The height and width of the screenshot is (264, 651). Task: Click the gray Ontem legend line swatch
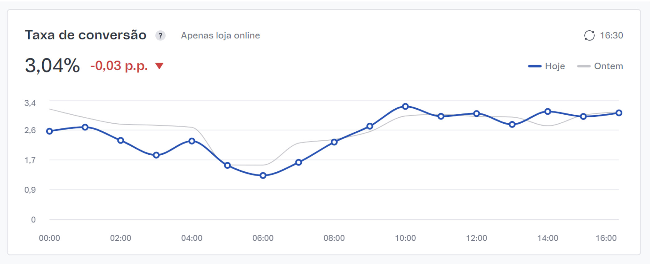(x=584, y=66)
